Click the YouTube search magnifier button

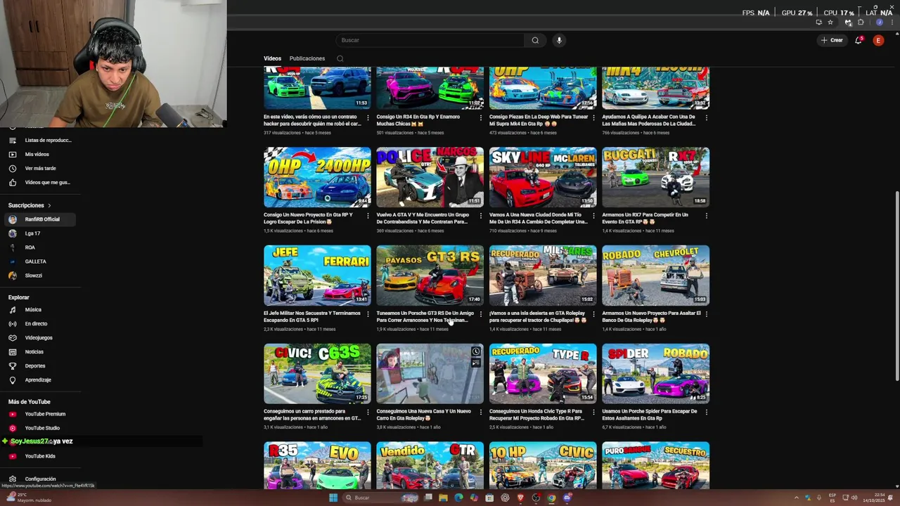click(535, 40)
